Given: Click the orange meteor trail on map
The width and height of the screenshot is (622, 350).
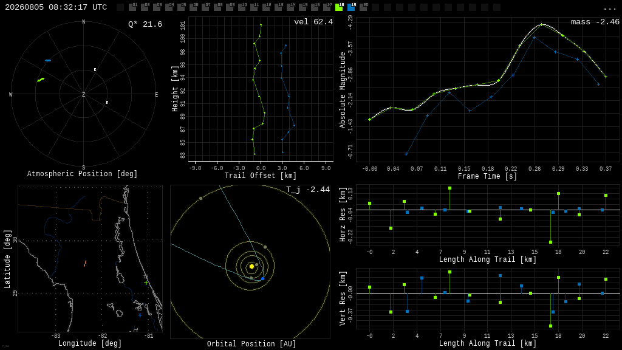Looking at the screenshot, I should coord(85,264).
